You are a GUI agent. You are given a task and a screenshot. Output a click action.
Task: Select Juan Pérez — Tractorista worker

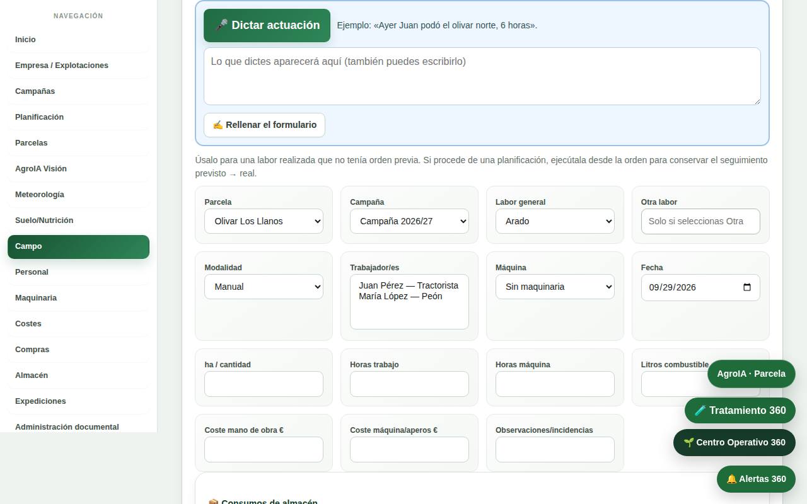click(x=409, y=285)
